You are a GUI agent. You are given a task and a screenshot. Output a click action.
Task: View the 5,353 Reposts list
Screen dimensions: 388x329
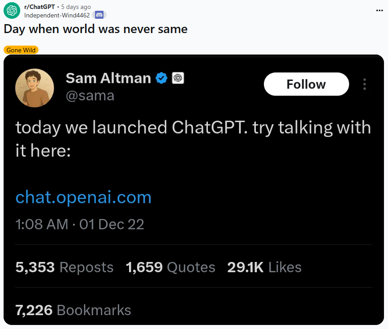point(65,267)
